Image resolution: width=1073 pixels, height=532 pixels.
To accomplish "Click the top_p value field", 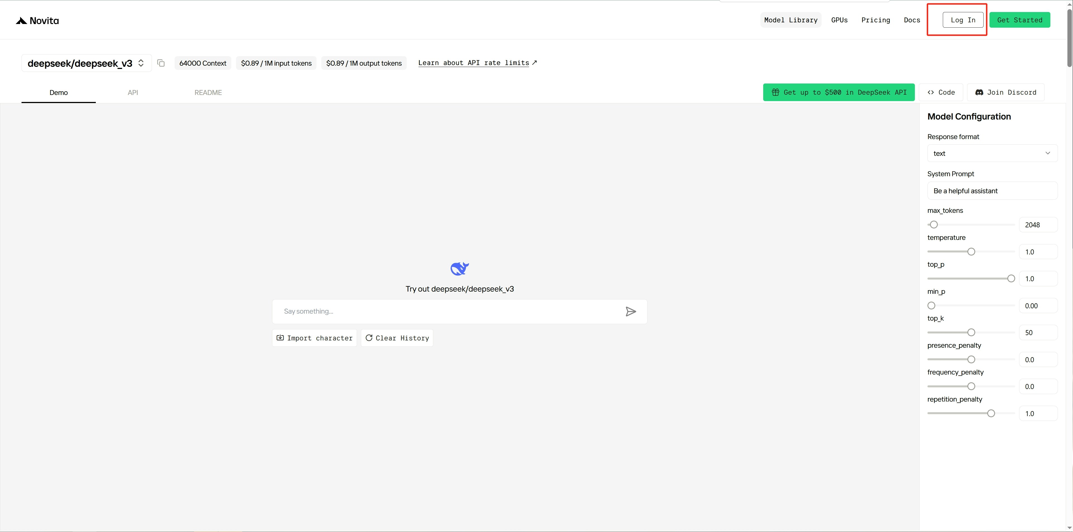I will click(x=1038, y=279).
